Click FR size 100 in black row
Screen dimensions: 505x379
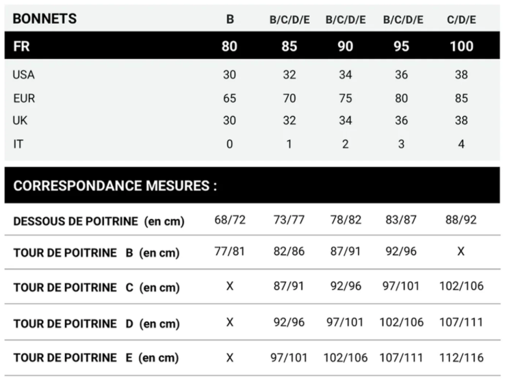[462, 47]
